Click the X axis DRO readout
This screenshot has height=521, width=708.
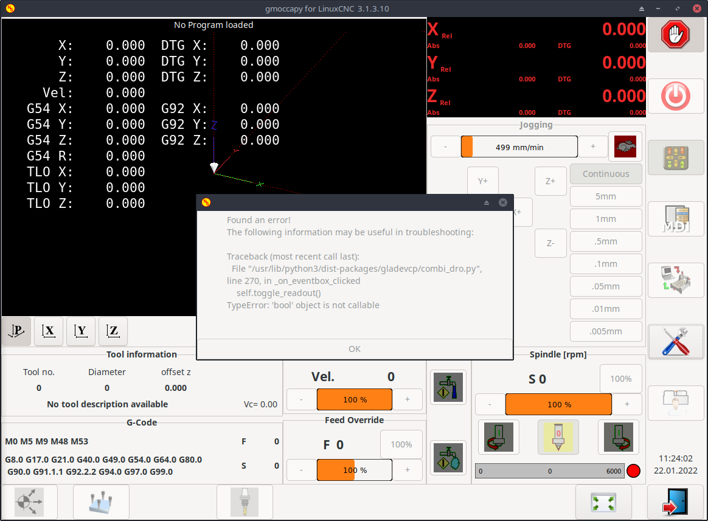tap(536, 34)
